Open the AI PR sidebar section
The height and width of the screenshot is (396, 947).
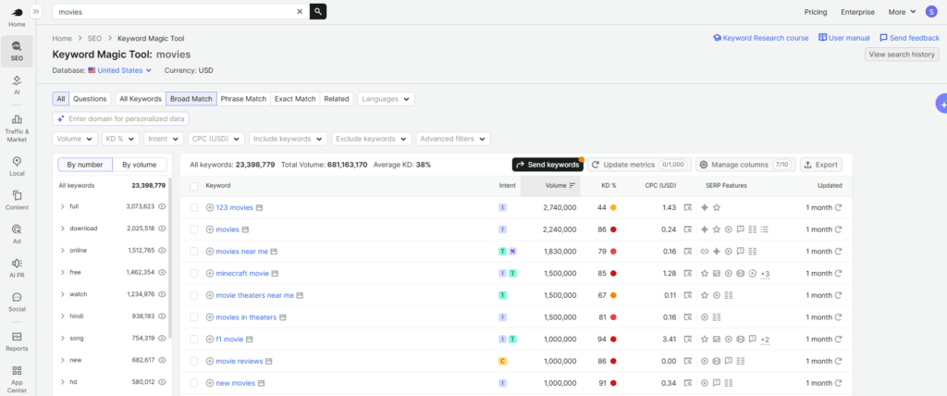[17, 267]
